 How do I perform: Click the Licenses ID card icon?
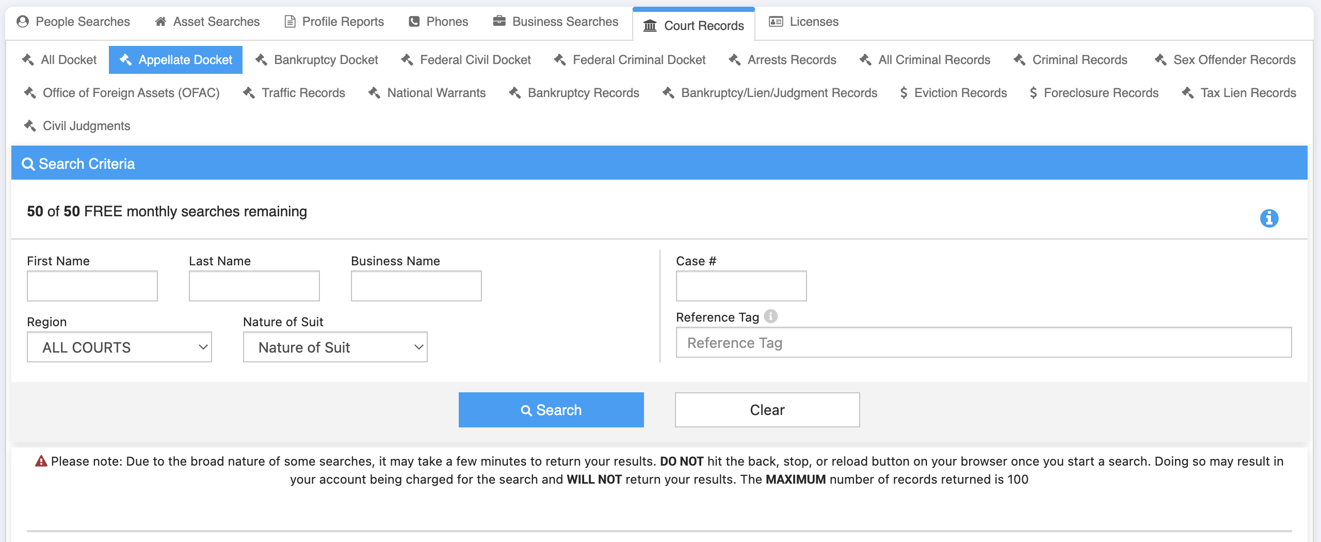[x=776, y=22]
